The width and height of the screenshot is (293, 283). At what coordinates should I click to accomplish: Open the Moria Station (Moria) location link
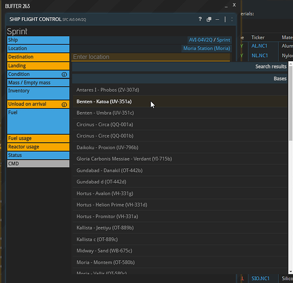pyautogui.click(x=206, y=49)
